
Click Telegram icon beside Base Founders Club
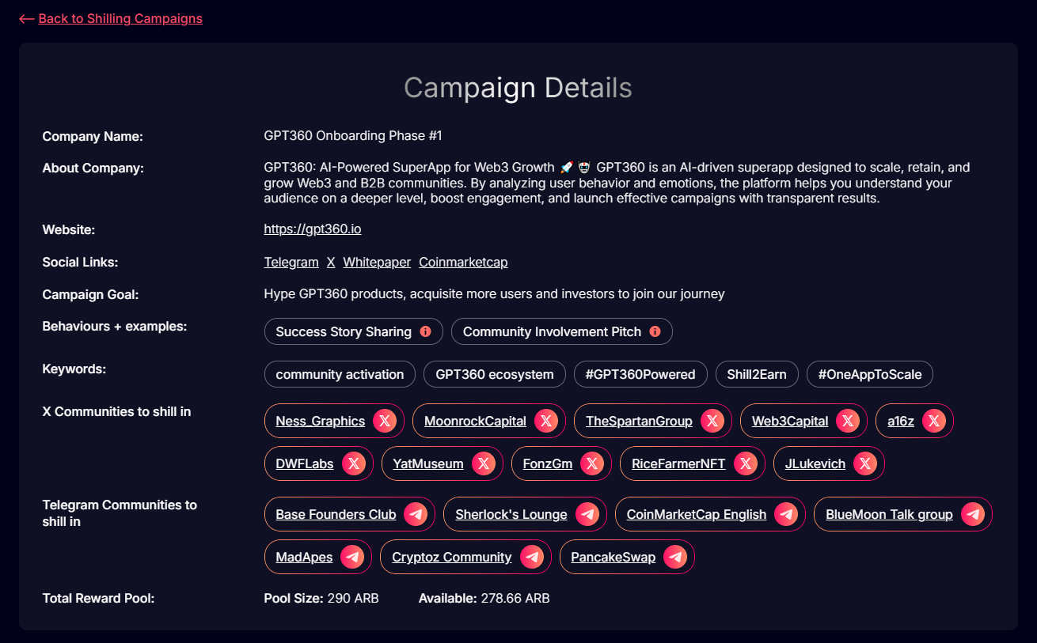click(x=416, y=514)
